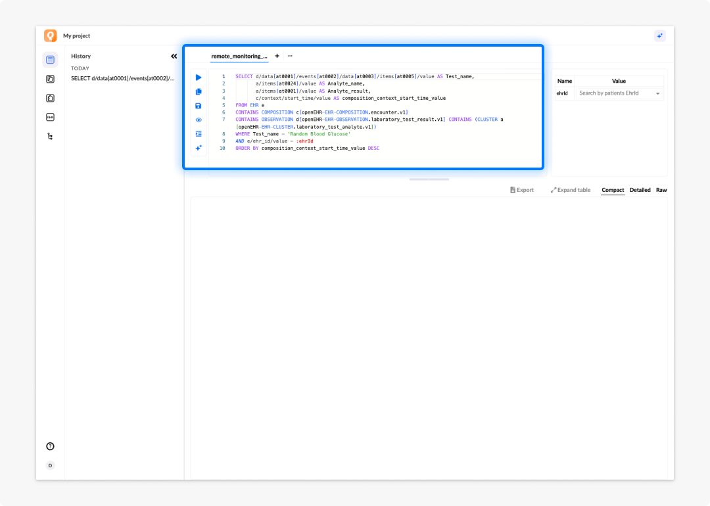Switch to Compact view
The width and height of the screenshot is (710, 506).
(x=613, y=190)
